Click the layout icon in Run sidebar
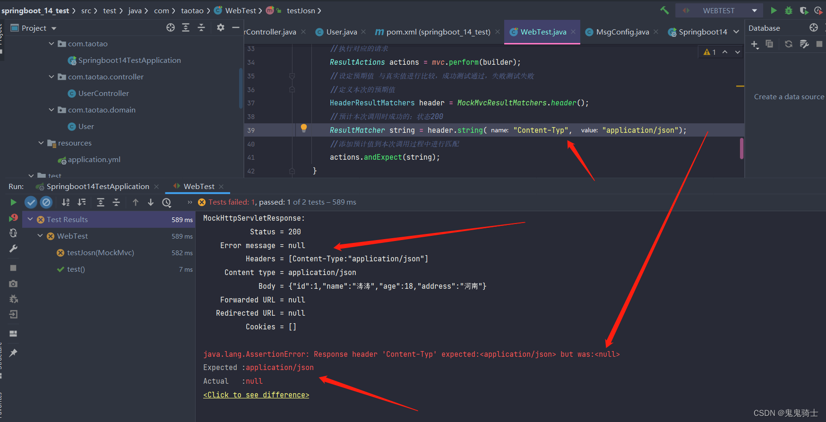 point(13,334)
